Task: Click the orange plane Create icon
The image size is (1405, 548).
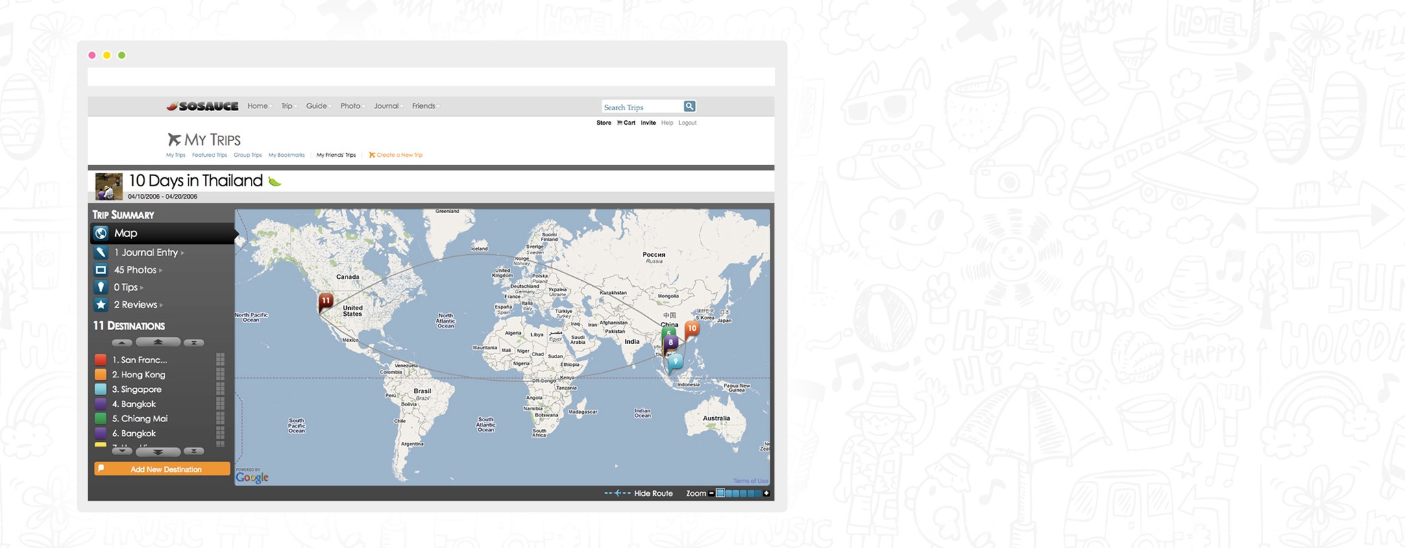Action: 372,155
